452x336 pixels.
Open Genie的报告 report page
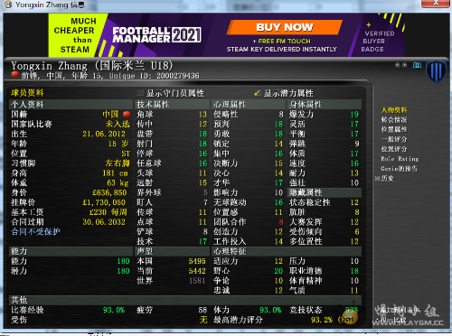(x=399, y=169)
